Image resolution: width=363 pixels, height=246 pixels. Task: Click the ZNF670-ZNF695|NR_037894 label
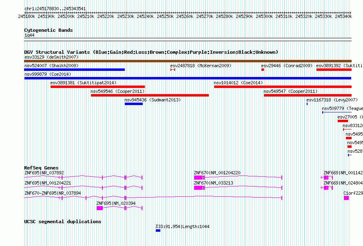pyautogui.click(x=53, y=193)
